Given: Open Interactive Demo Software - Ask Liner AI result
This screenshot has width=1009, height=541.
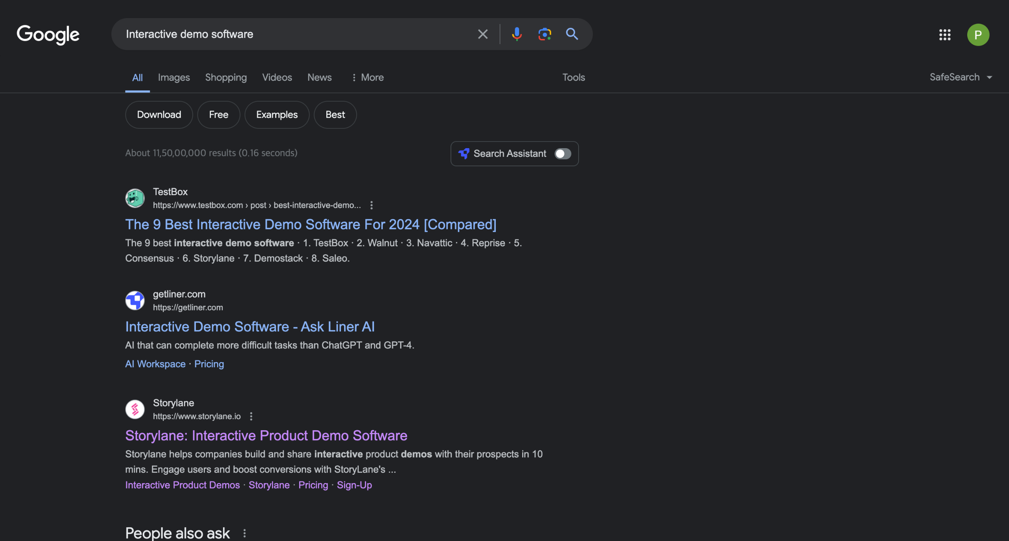Looking at the screenshot, I should tap(250, 327).
